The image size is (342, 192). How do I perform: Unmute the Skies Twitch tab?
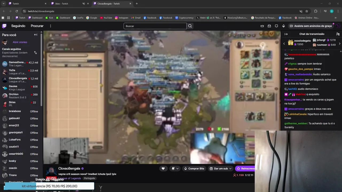[84, 4]
